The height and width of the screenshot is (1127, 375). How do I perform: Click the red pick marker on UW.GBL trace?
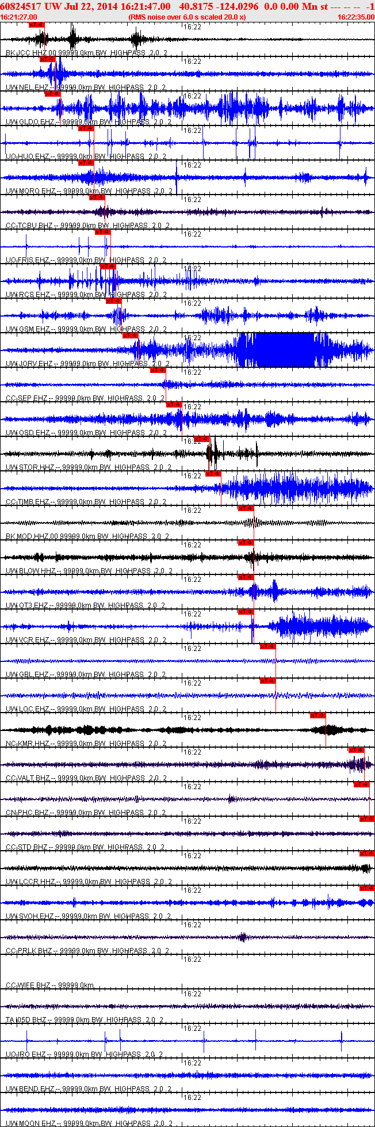tap(268, 646)
